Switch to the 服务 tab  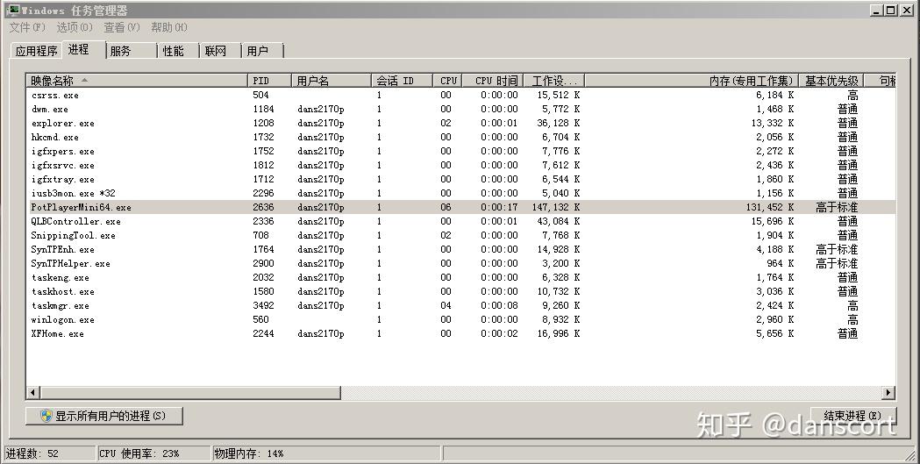(132, 51)
